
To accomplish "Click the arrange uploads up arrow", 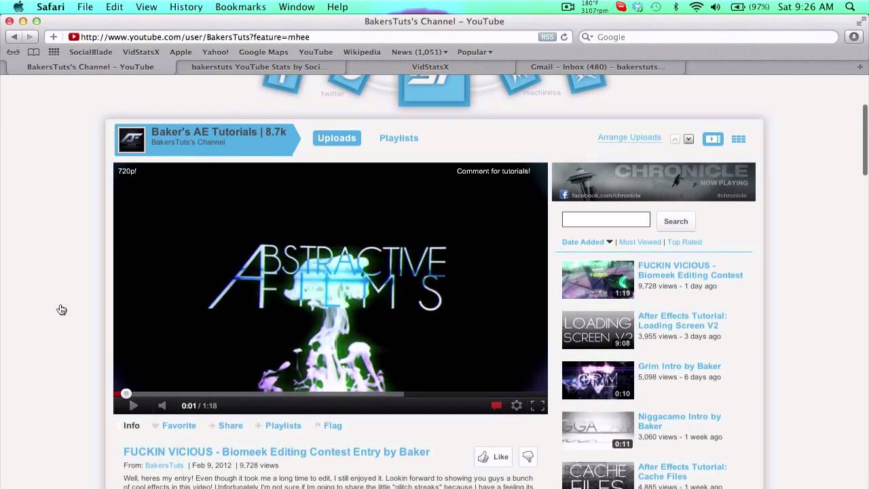I will [675, 139].
